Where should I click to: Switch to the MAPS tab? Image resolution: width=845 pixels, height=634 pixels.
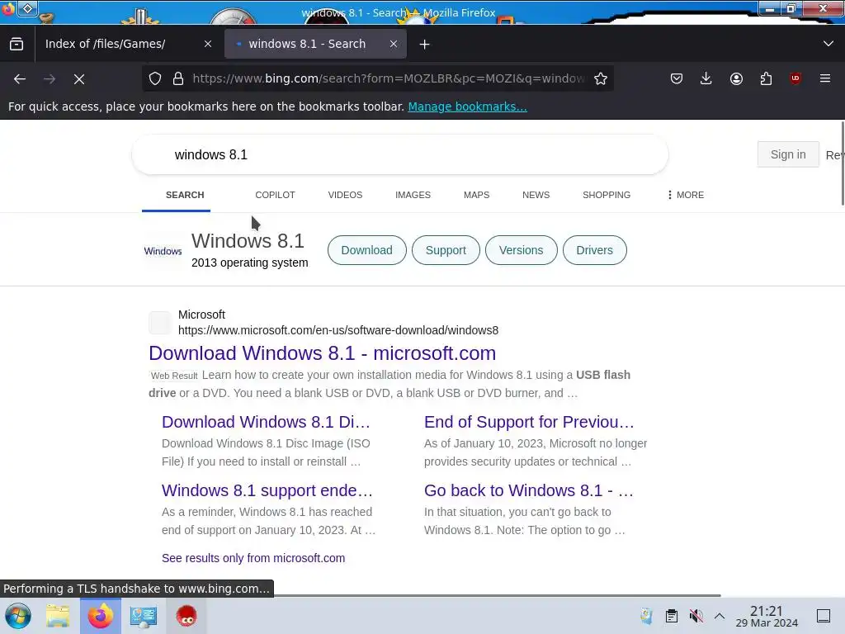[476, 195]
